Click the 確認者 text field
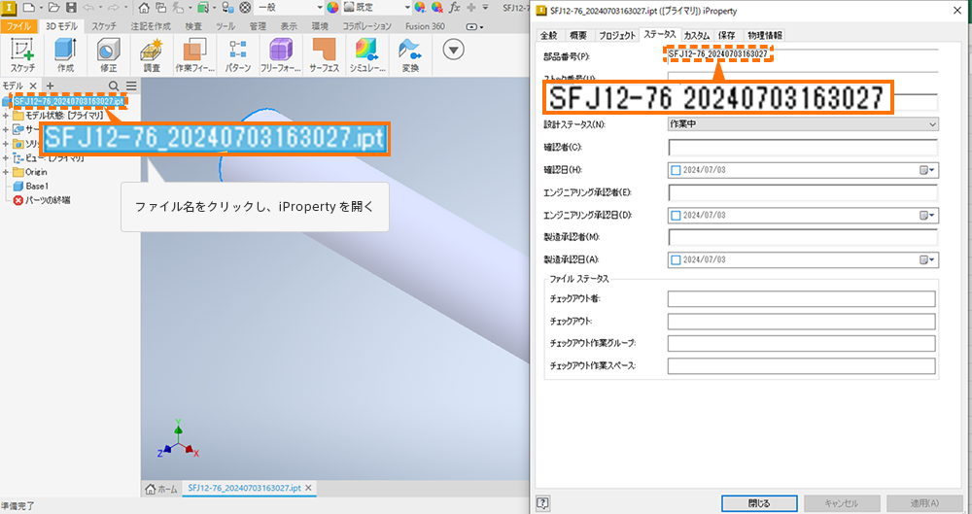Viewport: 972px width, 514px height. (x=802, y=148)
